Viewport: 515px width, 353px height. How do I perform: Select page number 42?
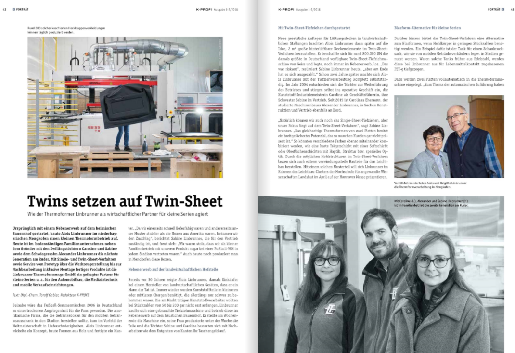(4, 9)
